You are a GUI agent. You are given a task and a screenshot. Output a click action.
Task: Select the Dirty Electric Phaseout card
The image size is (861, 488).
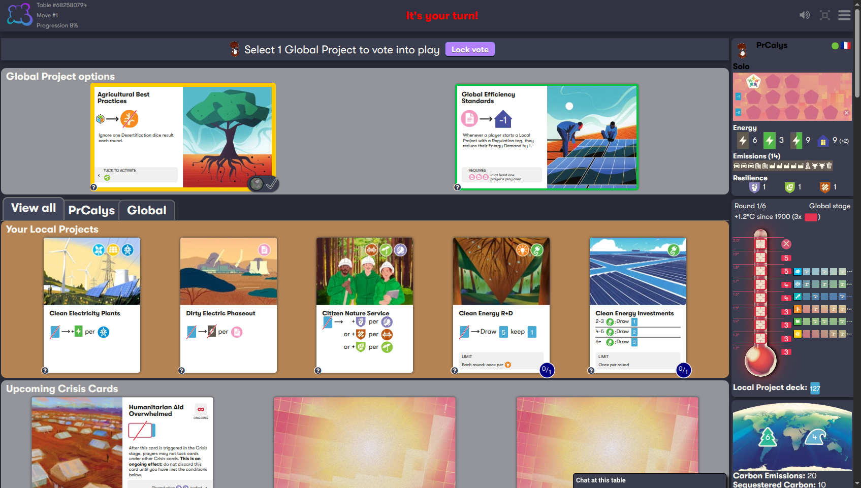(x=229, y=305)
